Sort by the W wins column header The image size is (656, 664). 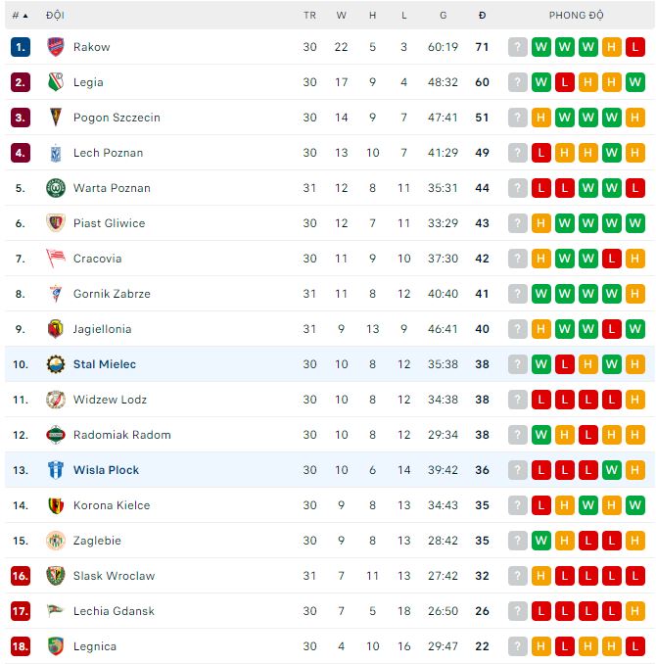(x=341, y=16)
